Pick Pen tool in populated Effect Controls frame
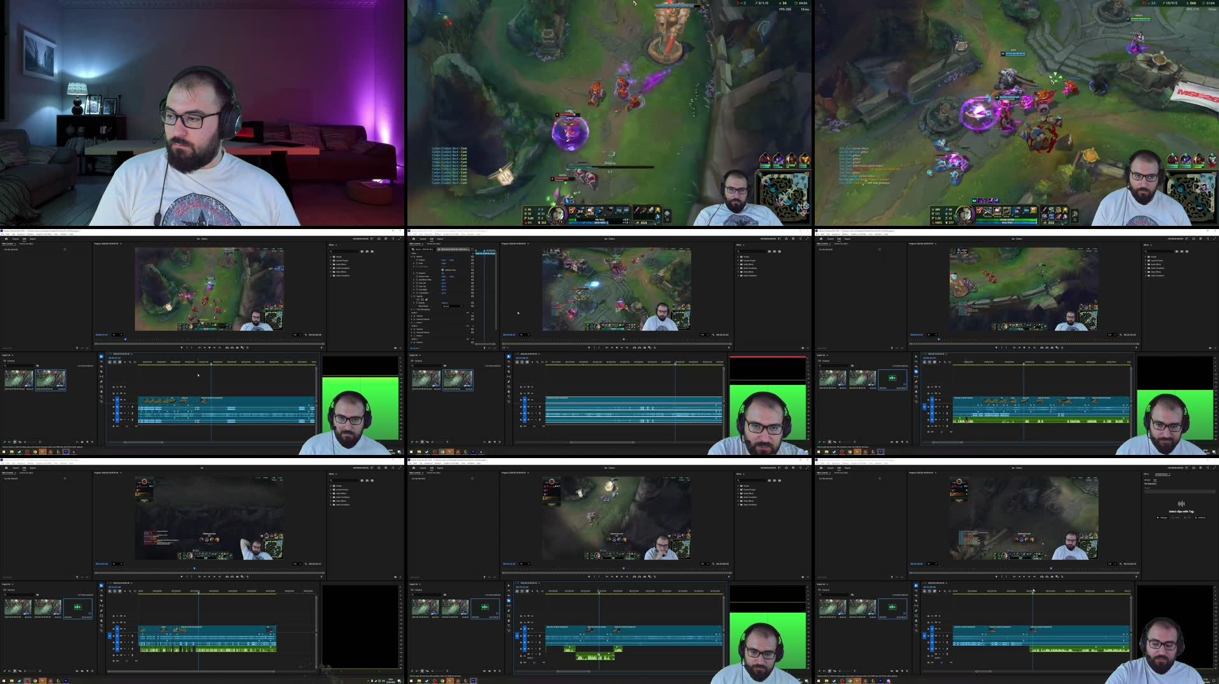 [x=509, y=381]
